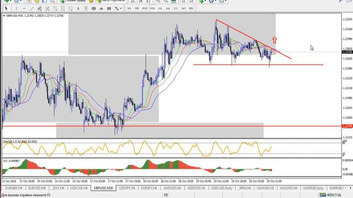Select the Horizontal Line drawing tool
Image resolution: width=353 pixels, height=198 pixels.
(24, 9)
